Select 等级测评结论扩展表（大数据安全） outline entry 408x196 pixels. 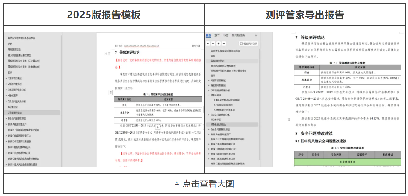tap(24, 67)
